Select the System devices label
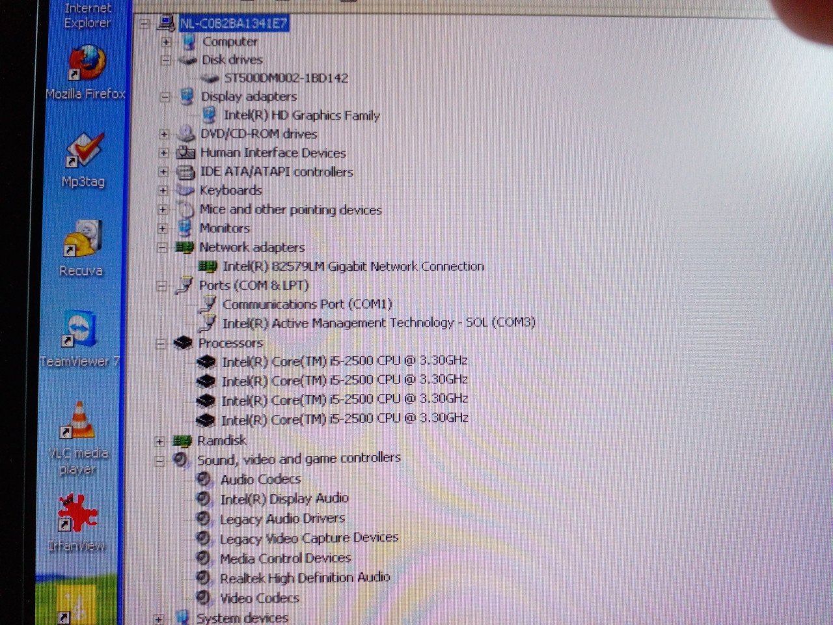833x625 pixels. tap(242, 618)
